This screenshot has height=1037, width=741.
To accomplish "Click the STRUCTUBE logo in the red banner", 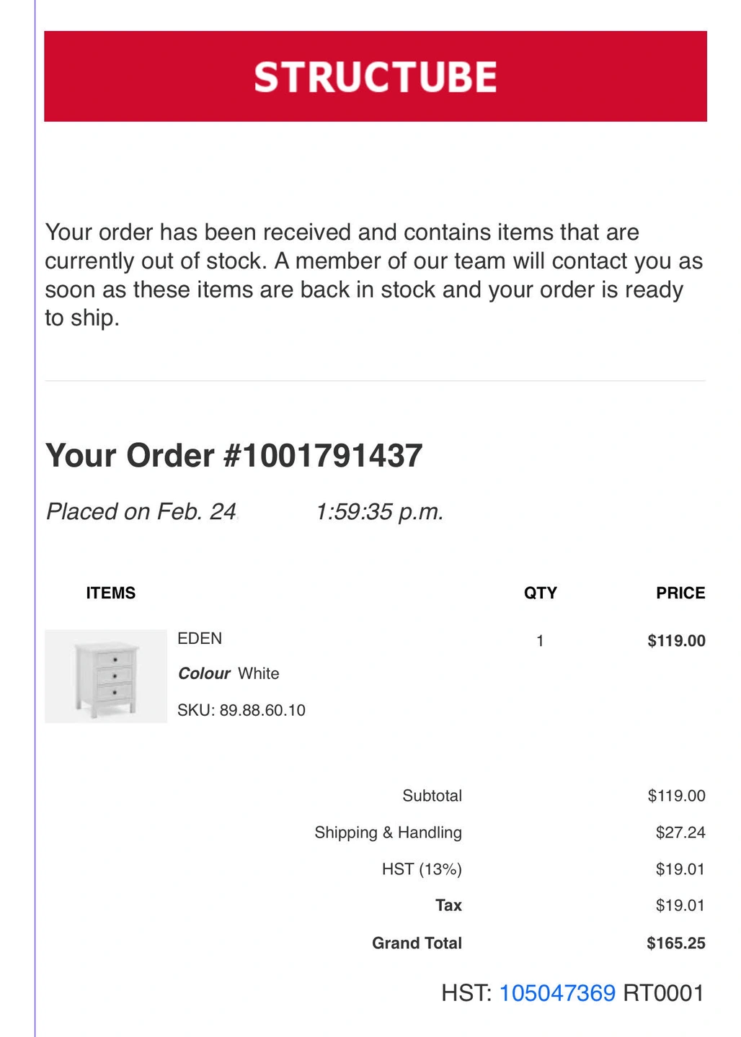I will pyautogui.click(x=375, y=77).
